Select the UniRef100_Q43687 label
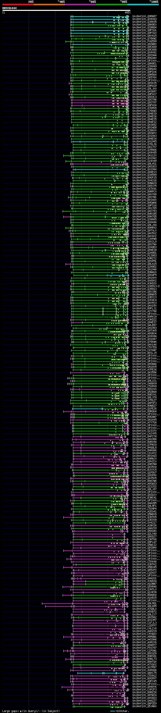161x713 pixels. coord(144,91)
